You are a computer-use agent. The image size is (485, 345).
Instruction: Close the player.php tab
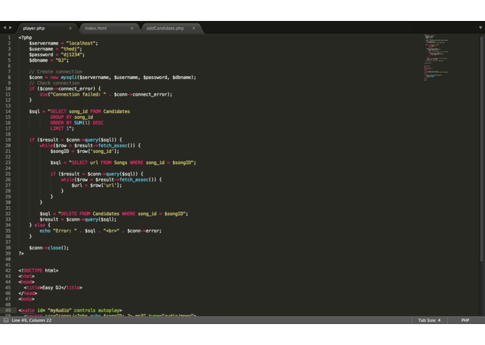[70, 28]
